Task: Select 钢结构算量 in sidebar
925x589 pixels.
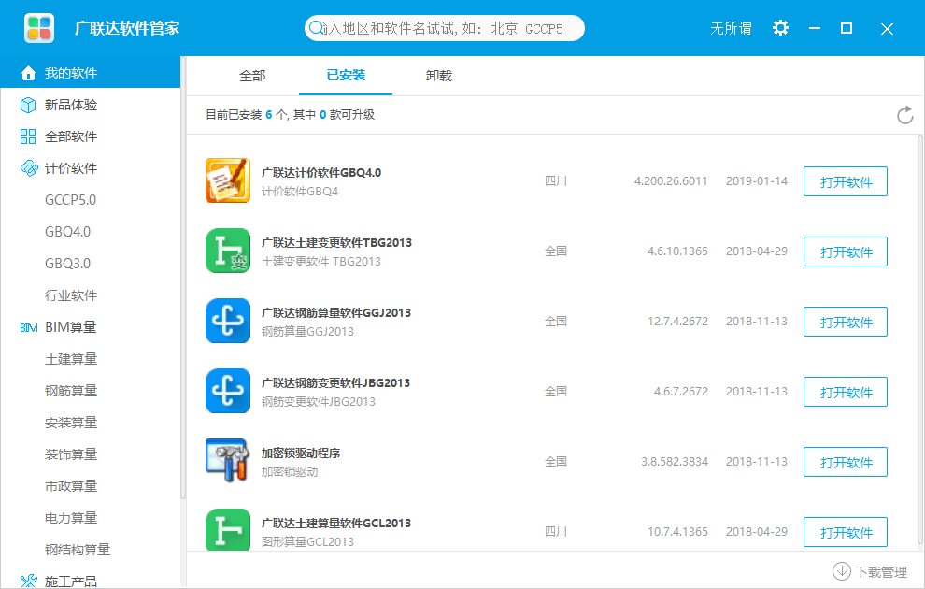Action: [78, 550]
